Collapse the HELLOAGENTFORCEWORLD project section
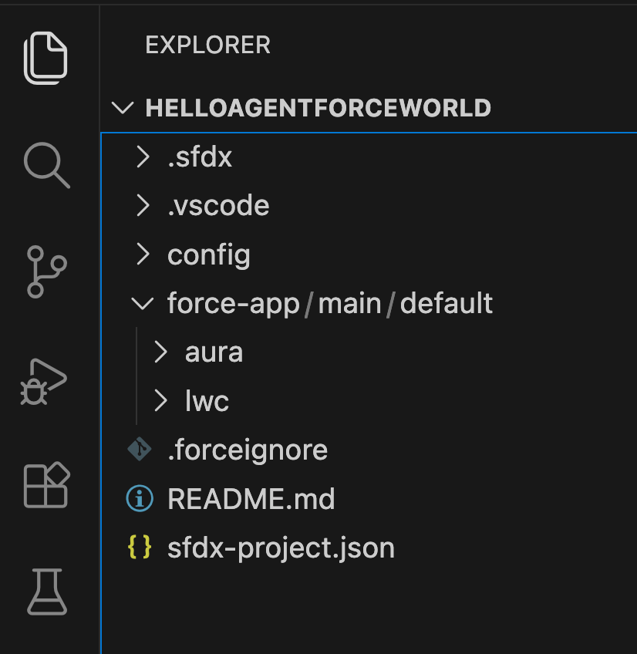 pyautogui.click(x=122, y=108)
